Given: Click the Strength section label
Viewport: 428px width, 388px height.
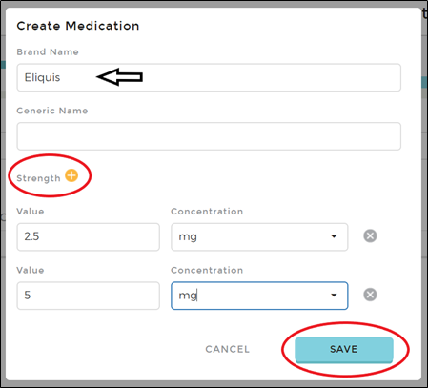Looking at the screenshot, I should click(38, 178).
